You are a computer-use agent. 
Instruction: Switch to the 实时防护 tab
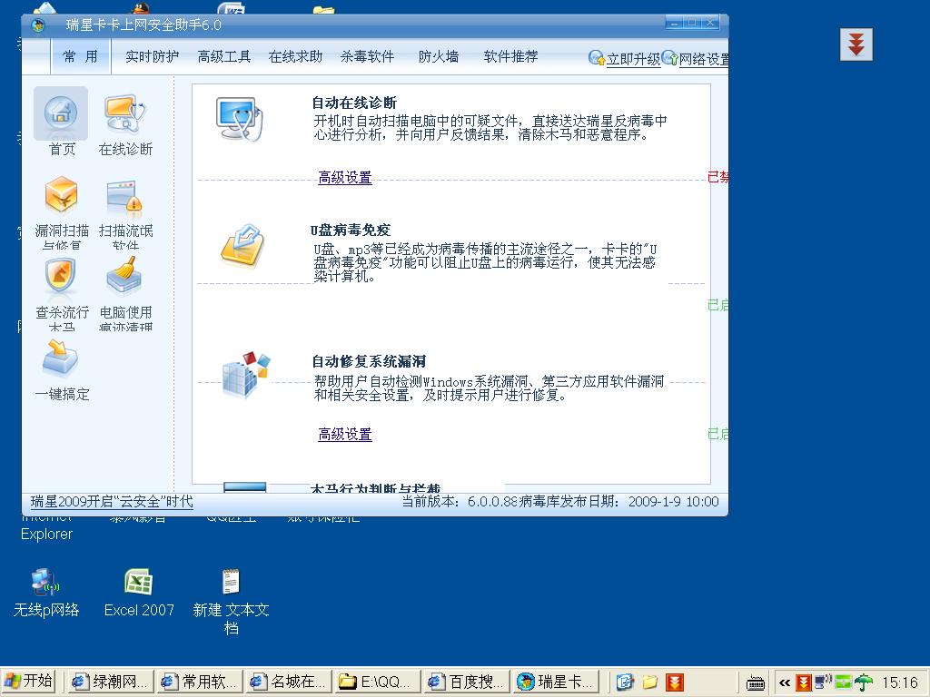click(x=153, y=56)
